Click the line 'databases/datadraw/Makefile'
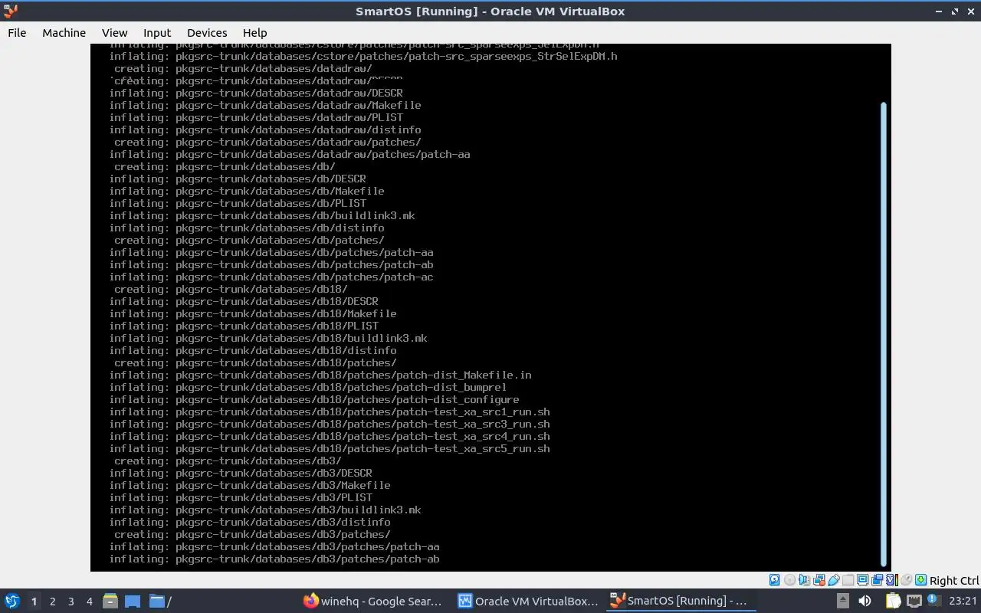The width and height of the screenshot is (981, 613). coord(265,105)
